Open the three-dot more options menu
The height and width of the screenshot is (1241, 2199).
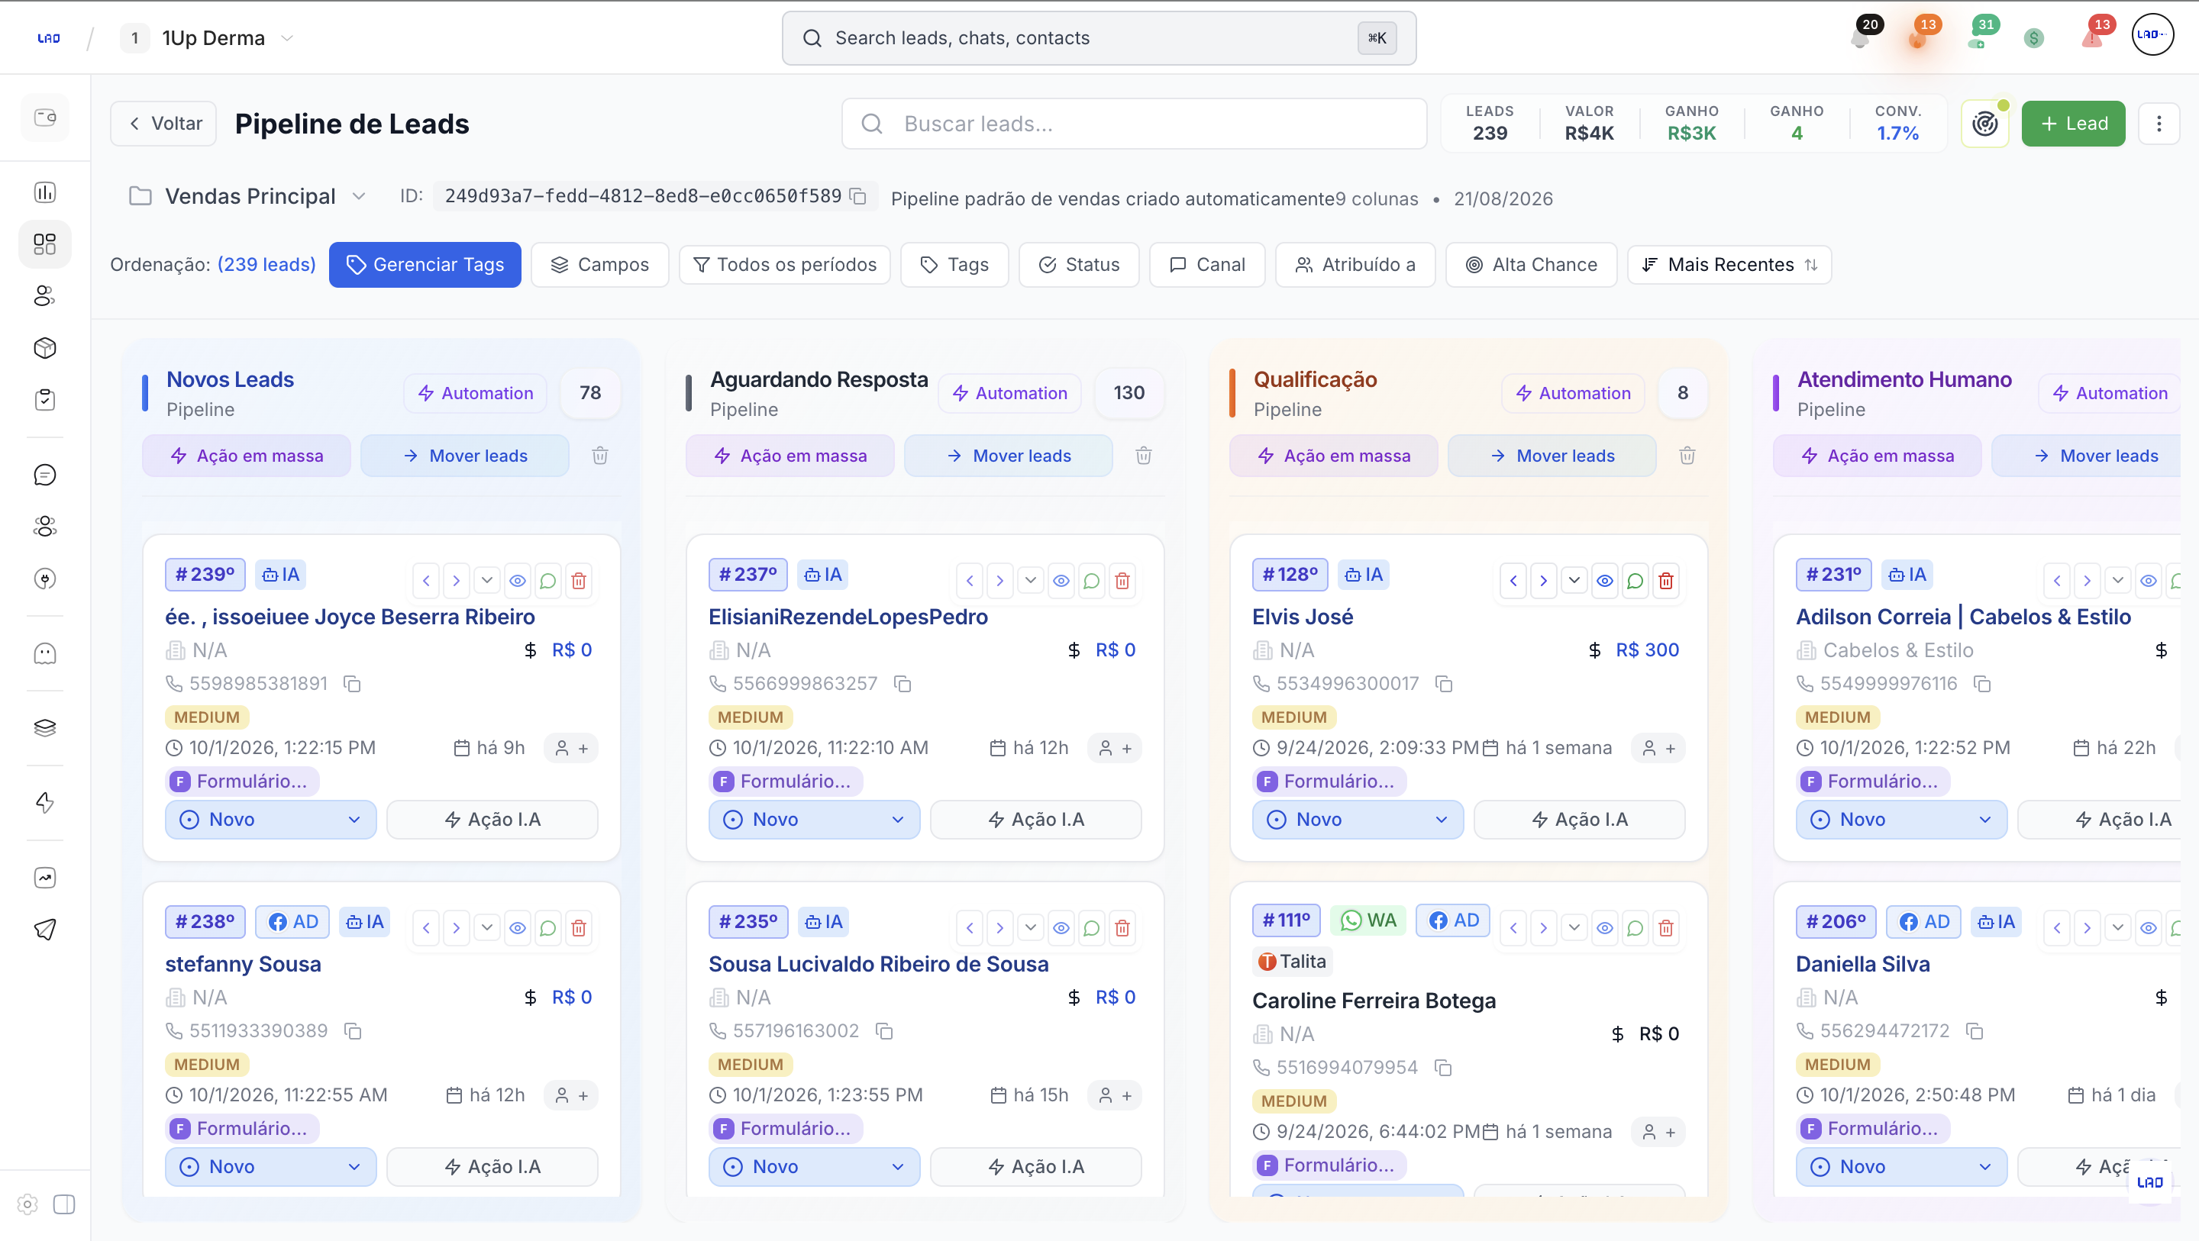(x=2159, y=124)
